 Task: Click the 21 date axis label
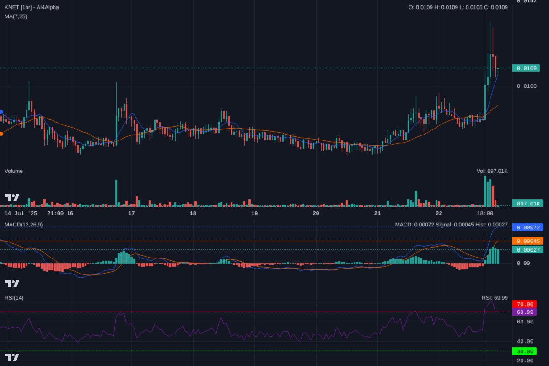coord(377,213)
